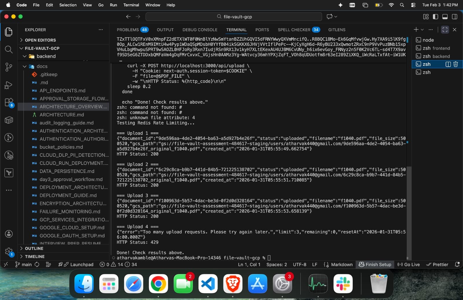Click the file-vault-gcp search field
The height and width of the screenshot is (300, 463).
point(234,17)
